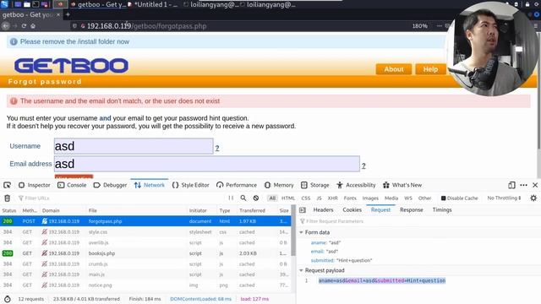Open the What's New panel
541x304 pixels.
pos(402,185)
